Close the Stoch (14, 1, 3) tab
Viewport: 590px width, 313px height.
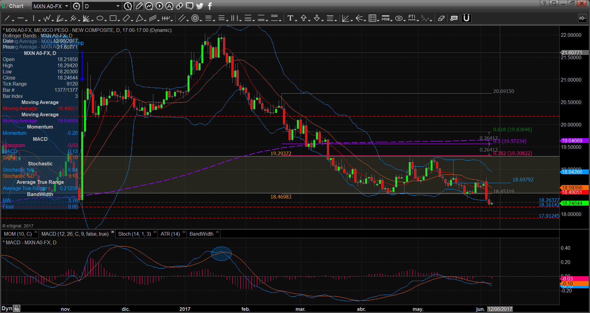[x=155, y=232]
